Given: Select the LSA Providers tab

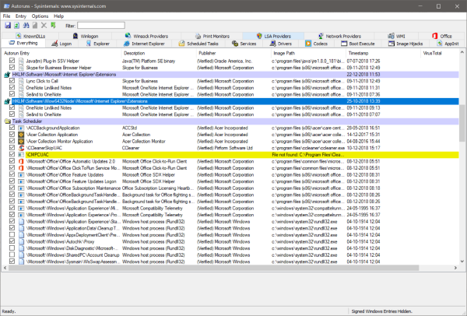Looking at the screenshot, I should click(x=273, y=36).
